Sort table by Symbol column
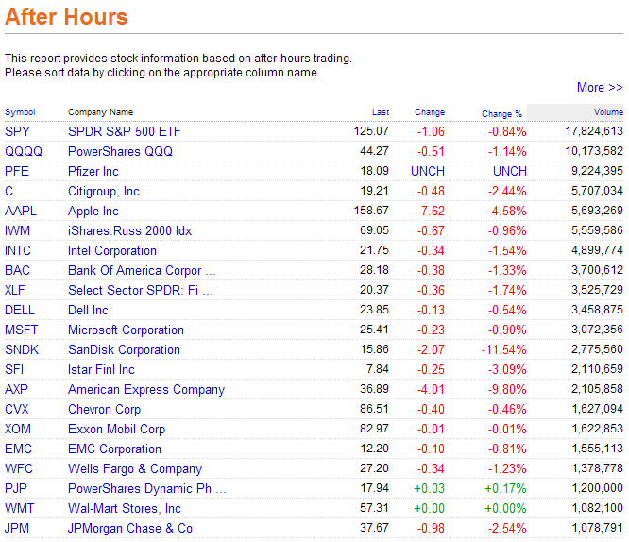The image size is (629, 542). tap(20, 112)
